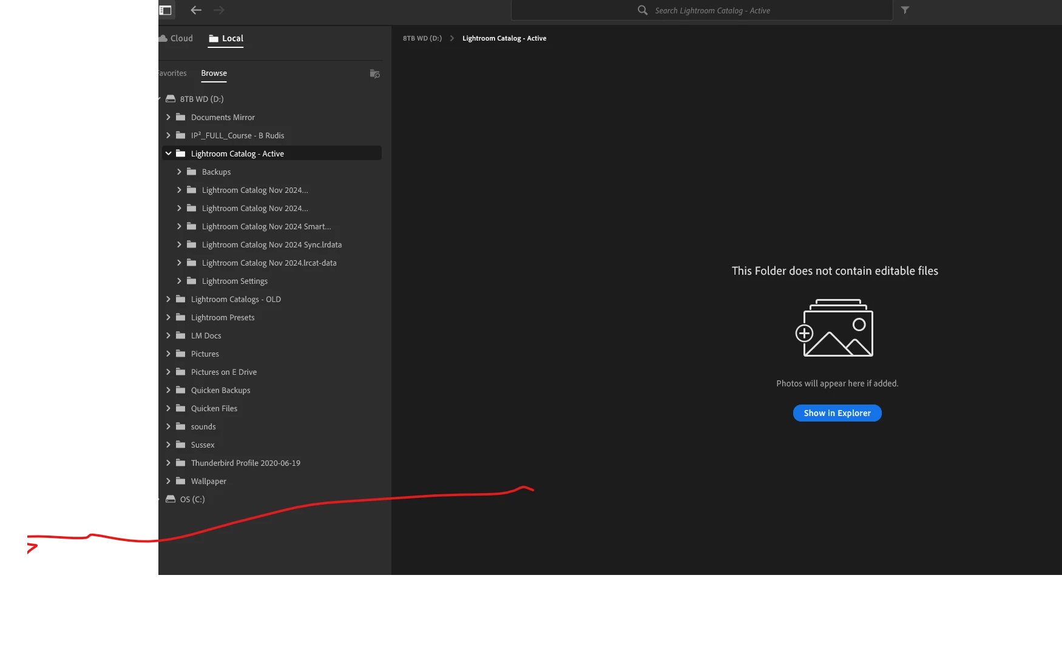Expand the Backups subfolder
The image size is (1062, 672).
(179, 172)
